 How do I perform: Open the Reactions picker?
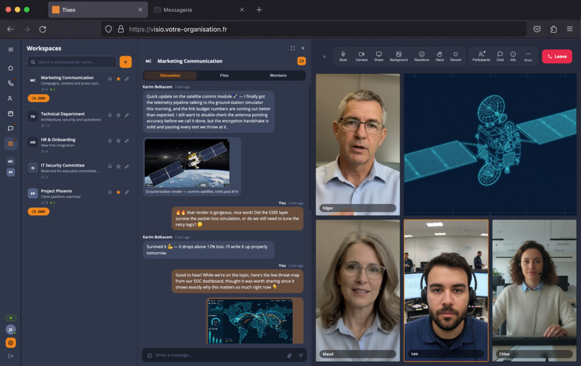point(422,56)
